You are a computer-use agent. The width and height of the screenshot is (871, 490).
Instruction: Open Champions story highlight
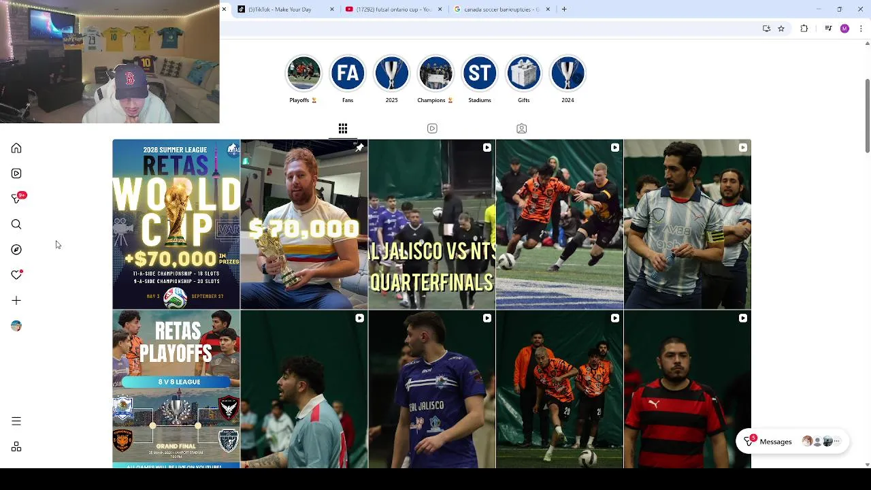[x=435, y=73]
